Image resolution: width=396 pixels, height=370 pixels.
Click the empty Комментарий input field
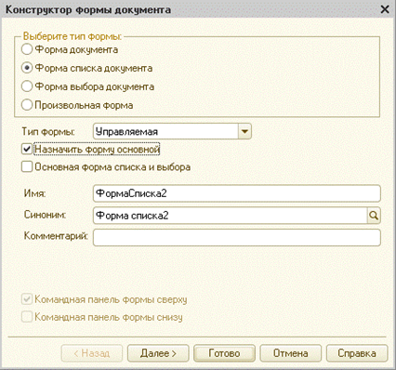[x=237, y=238]
